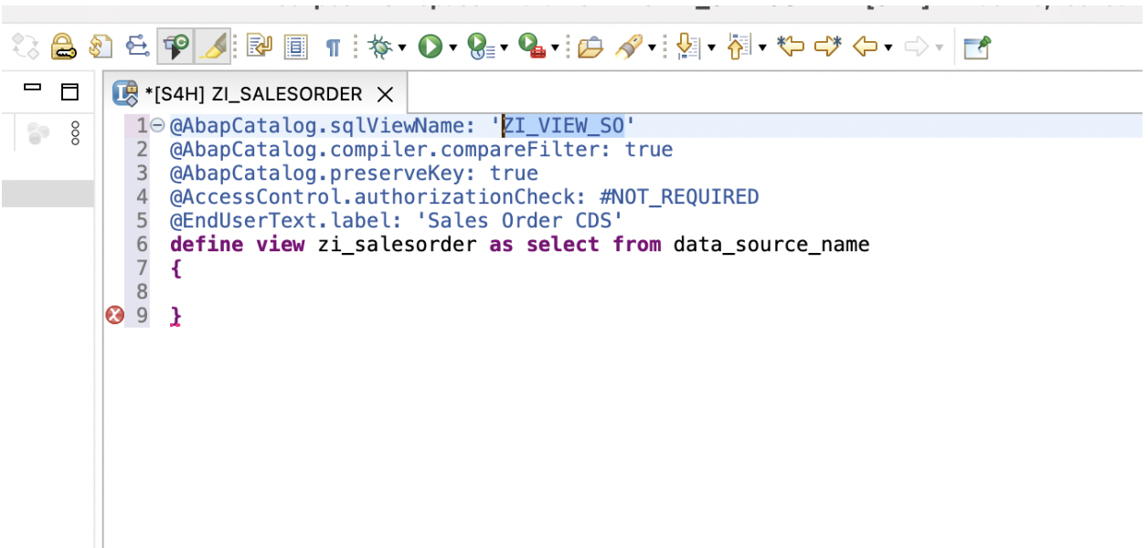Click the green Run button
Viewport: 1148px width, 548px height.
[x=430, y=47]
